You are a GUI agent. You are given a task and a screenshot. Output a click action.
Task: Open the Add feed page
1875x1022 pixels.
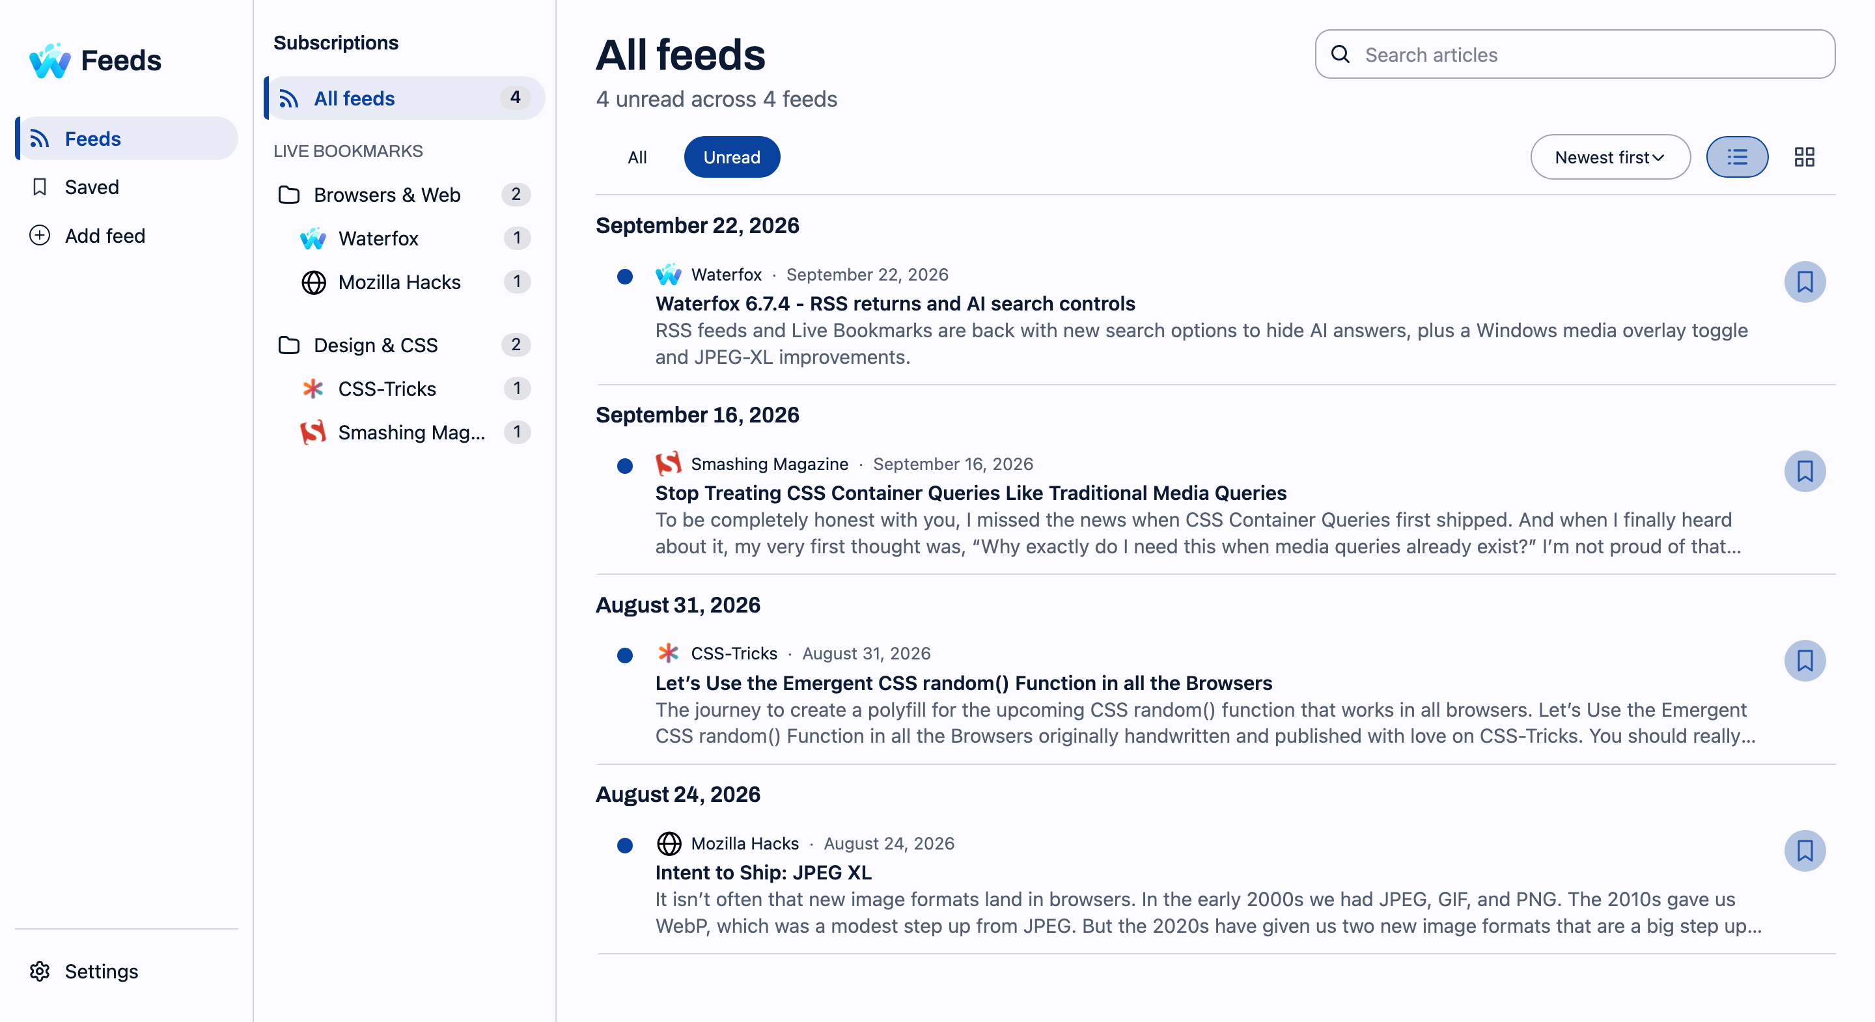tap(127, 236)
